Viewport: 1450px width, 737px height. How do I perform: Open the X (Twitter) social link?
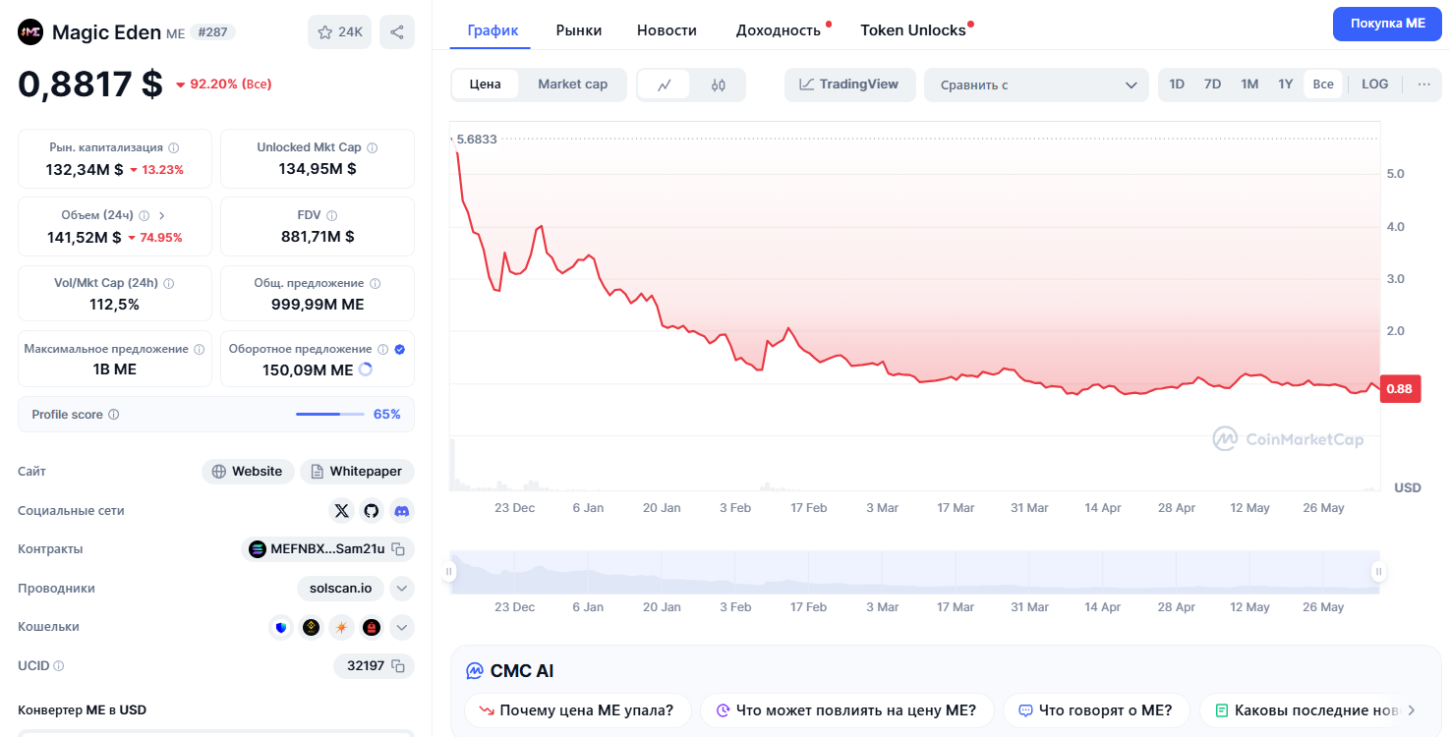341,510
